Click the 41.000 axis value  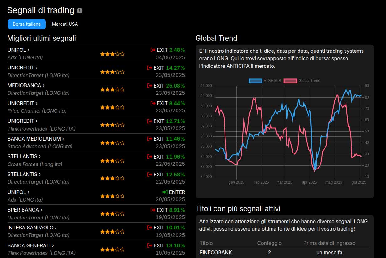click(x=206, y=86)
